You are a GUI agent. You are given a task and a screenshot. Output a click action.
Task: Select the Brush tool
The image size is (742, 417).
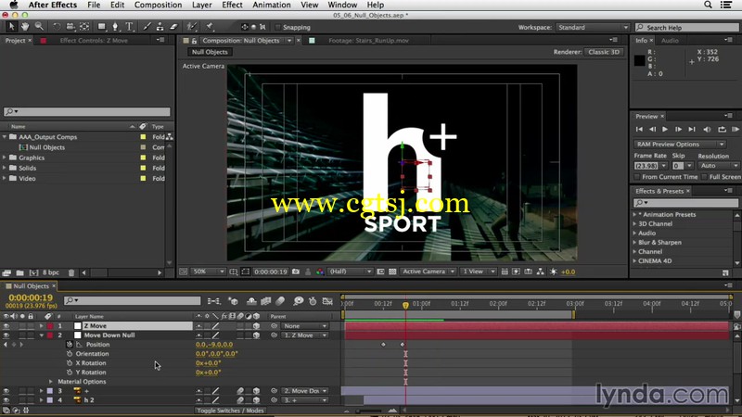[147, 27]
